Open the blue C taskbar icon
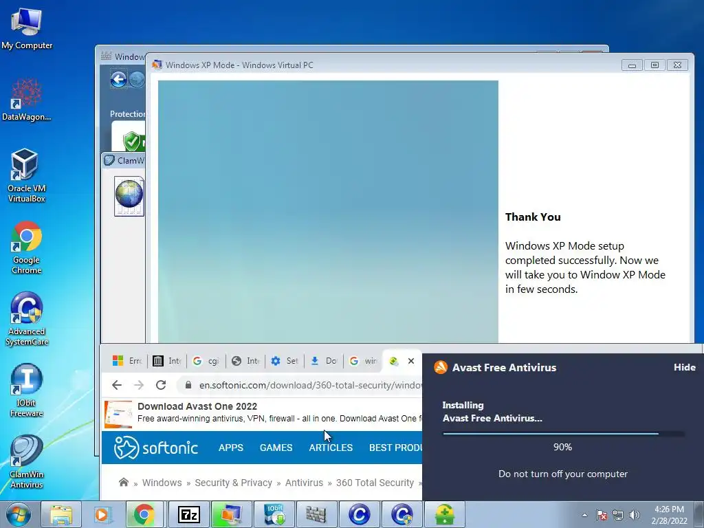 pyautogui.click(x=359, y=514)
